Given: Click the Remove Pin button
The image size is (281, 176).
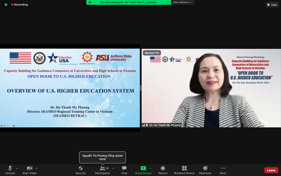Looking at the screenshot, I should [x=152, y=53].
